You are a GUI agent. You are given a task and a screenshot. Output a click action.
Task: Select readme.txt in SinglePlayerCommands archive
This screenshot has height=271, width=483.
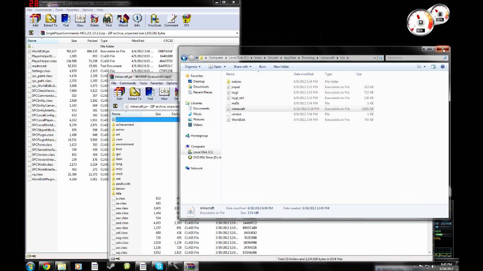[x=39, y=66]
